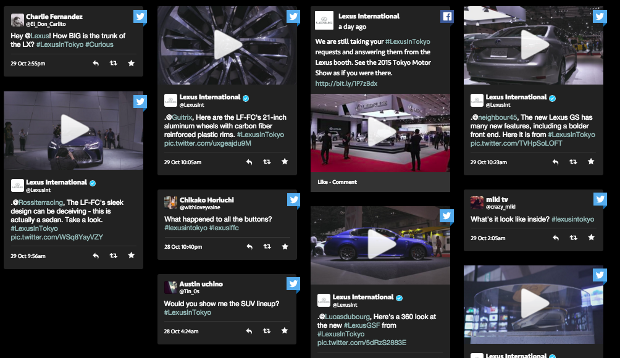Retweet Charlie Fernandez's trunk question
620x358 pixels.
point(114,63)
